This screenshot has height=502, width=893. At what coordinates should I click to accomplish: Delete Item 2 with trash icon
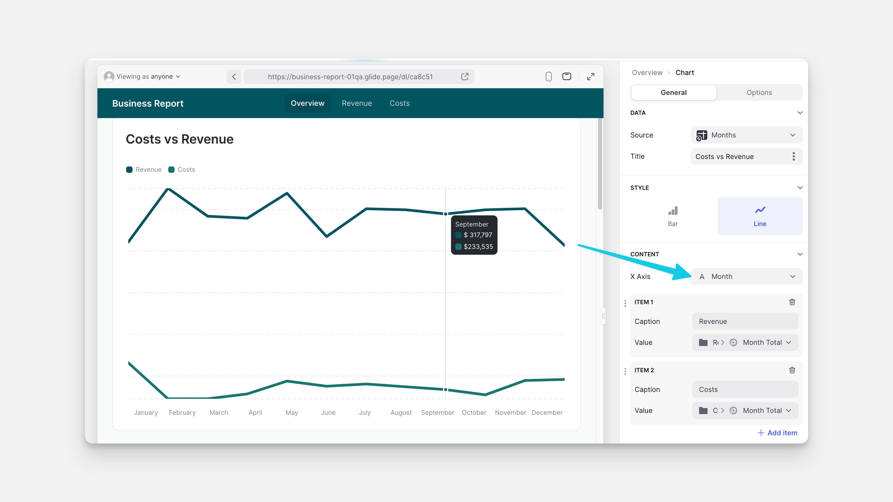tap(792, 370)
